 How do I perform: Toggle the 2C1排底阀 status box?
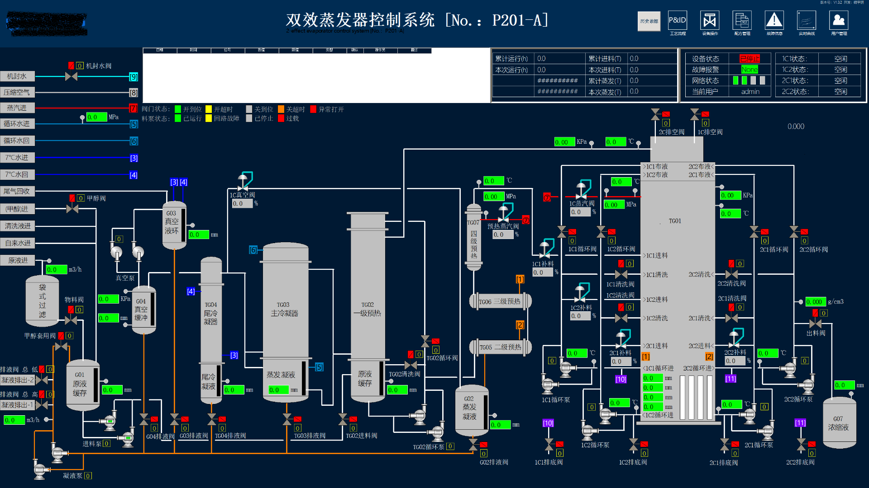(x=735, y=453)
